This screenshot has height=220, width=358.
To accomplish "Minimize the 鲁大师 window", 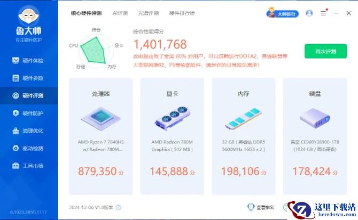I will (336, 13).
